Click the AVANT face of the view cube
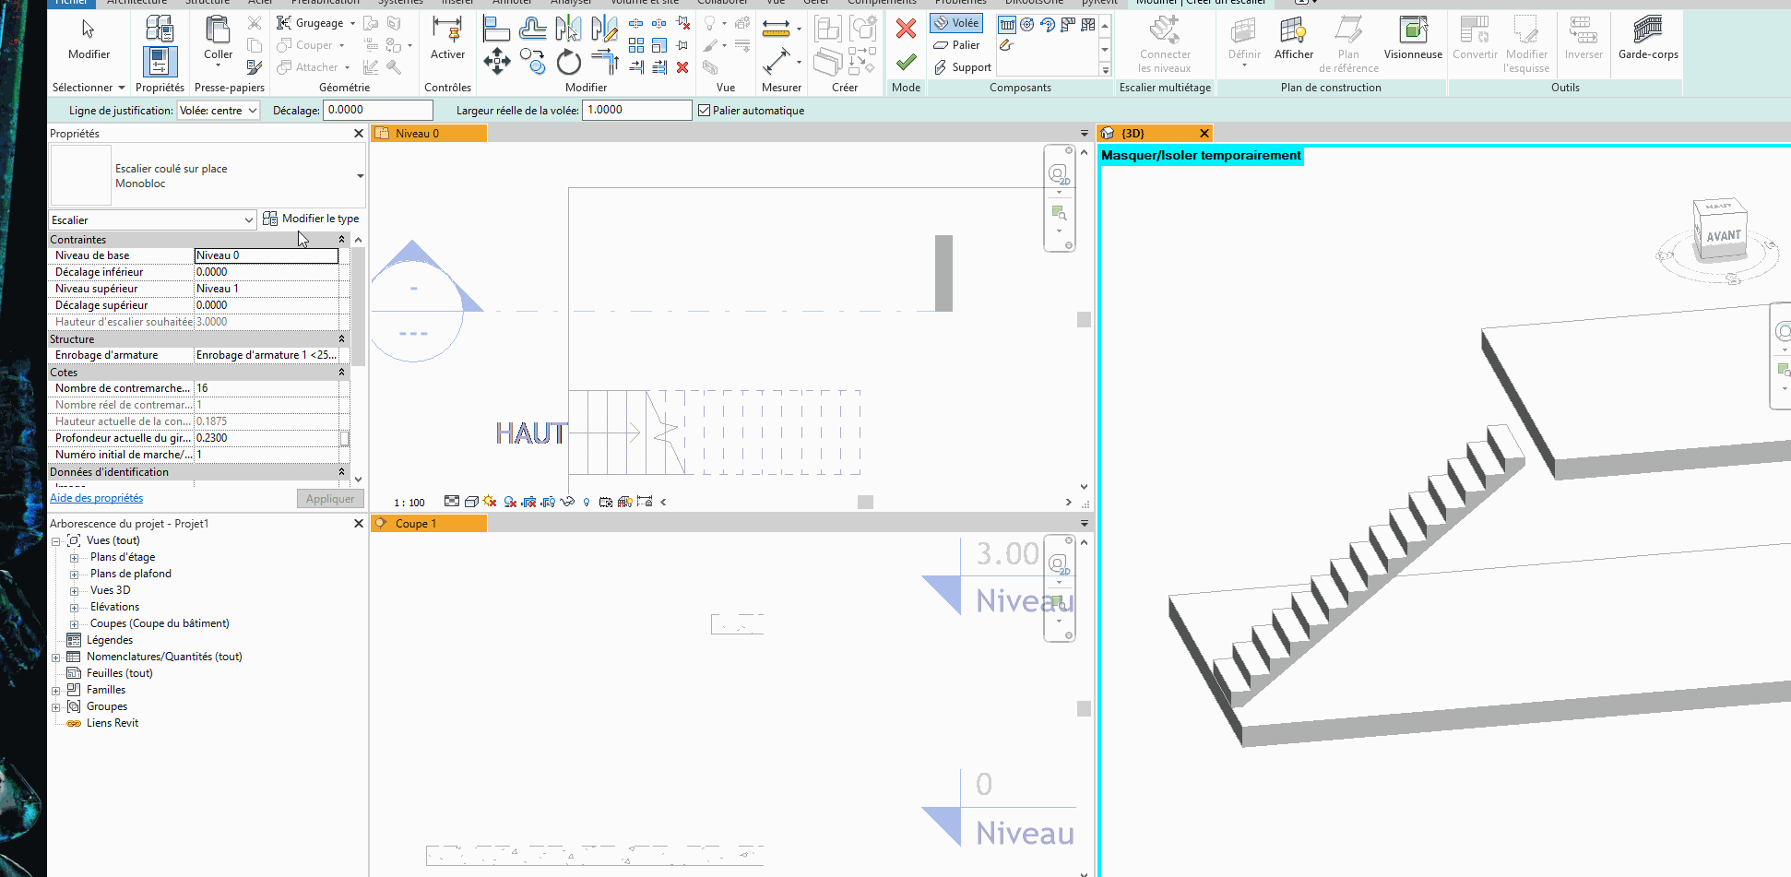Image resolution: width=1791 pixels, height=877 pixels. coord(1722,236)
